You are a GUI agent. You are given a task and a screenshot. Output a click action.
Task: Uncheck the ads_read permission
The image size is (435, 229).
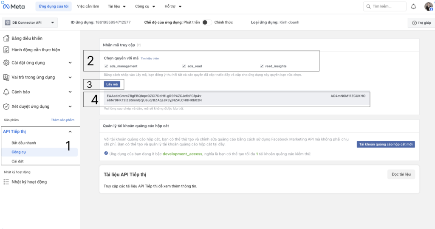coord(184,66)
